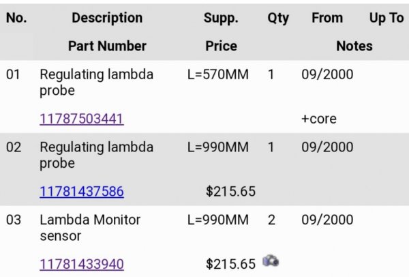This screenshot has height=277, width=409.
Task: Click the $215.65 price in row 02
Action: coord(230,192)
